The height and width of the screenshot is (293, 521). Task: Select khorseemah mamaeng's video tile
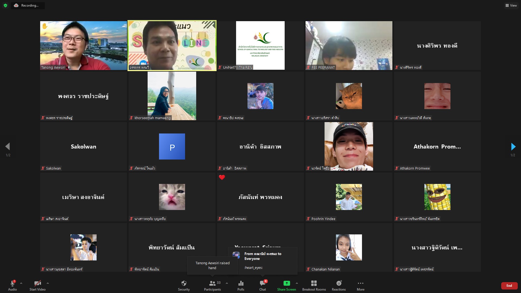(x=172, y=96)
